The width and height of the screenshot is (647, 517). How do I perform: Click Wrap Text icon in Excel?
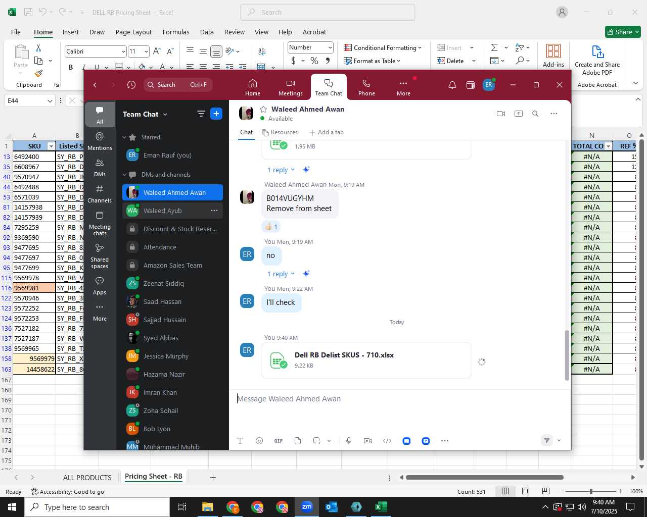coord(262,51)
